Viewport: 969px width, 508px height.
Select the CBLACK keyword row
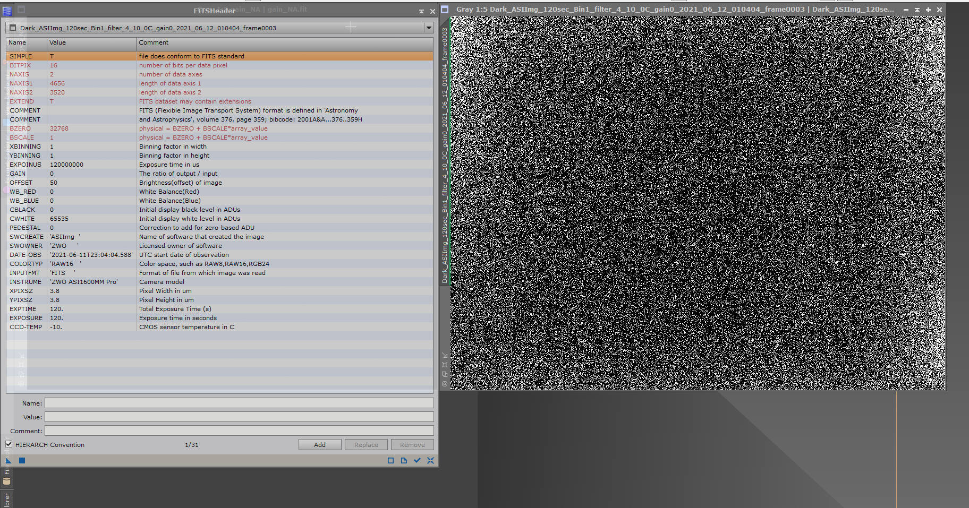(219, 210)
